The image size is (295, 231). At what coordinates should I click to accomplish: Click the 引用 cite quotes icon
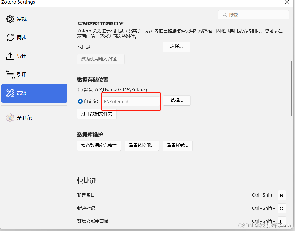point(10,74)
